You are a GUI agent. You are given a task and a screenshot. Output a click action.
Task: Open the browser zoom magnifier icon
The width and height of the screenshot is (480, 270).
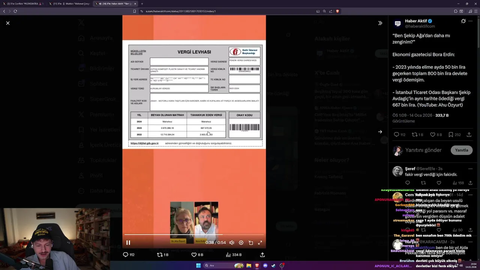point(324,11)
